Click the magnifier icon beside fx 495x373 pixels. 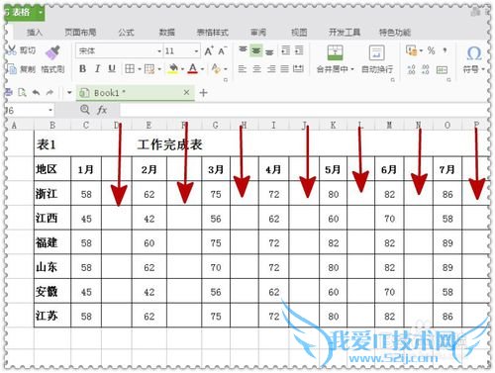[x=85, y=110]
